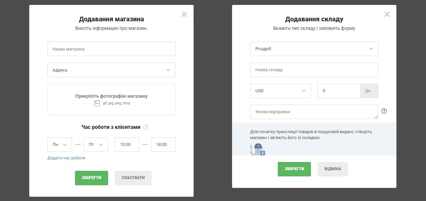Close the Додавання складу dialog

point(387,14)
